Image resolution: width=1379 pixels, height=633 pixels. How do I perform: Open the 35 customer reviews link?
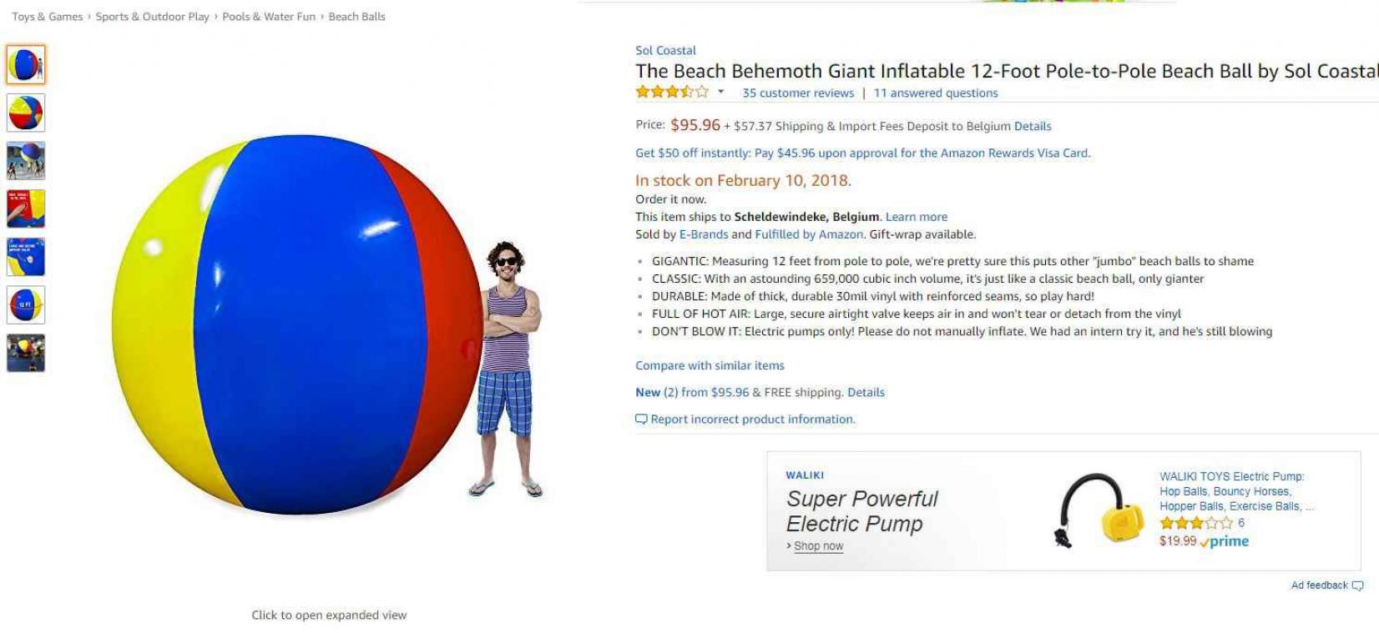coord(798,93)
